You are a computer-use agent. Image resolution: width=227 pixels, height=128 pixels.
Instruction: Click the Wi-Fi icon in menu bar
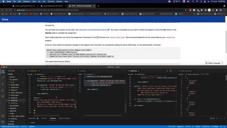197,1
